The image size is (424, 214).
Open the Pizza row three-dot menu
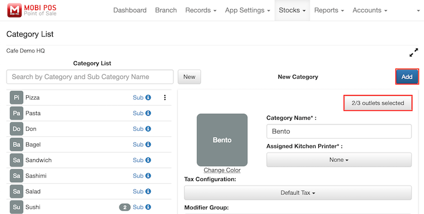click(165, 97)
